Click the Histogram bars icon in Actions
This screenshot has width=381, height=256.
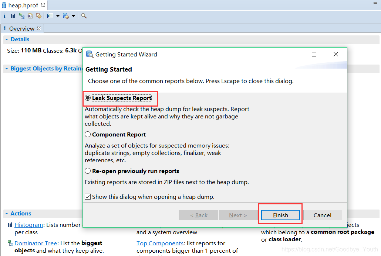click(10, 225)
